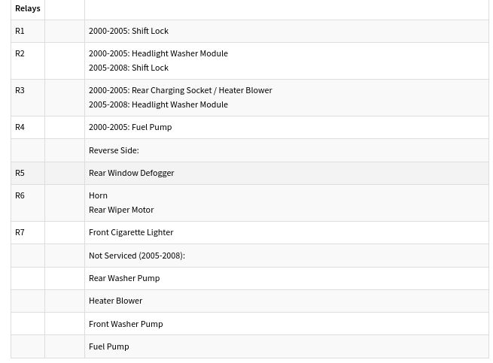Select the R2 relay label
This screenshot has width=493, height=363.
20,53
